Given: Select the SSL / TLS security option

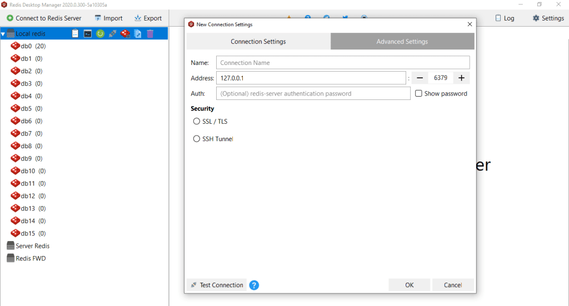Looking at the screenshot, I should coord(196,121).
